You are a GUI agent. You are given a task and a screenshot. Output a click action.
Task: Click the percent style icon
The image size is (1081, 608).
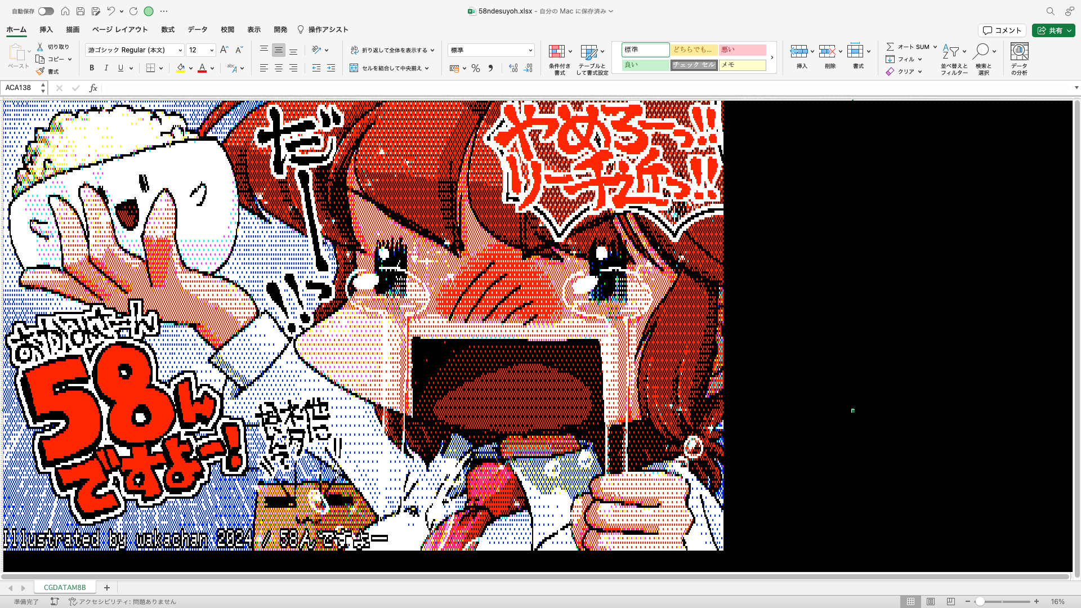pos(476,68)
